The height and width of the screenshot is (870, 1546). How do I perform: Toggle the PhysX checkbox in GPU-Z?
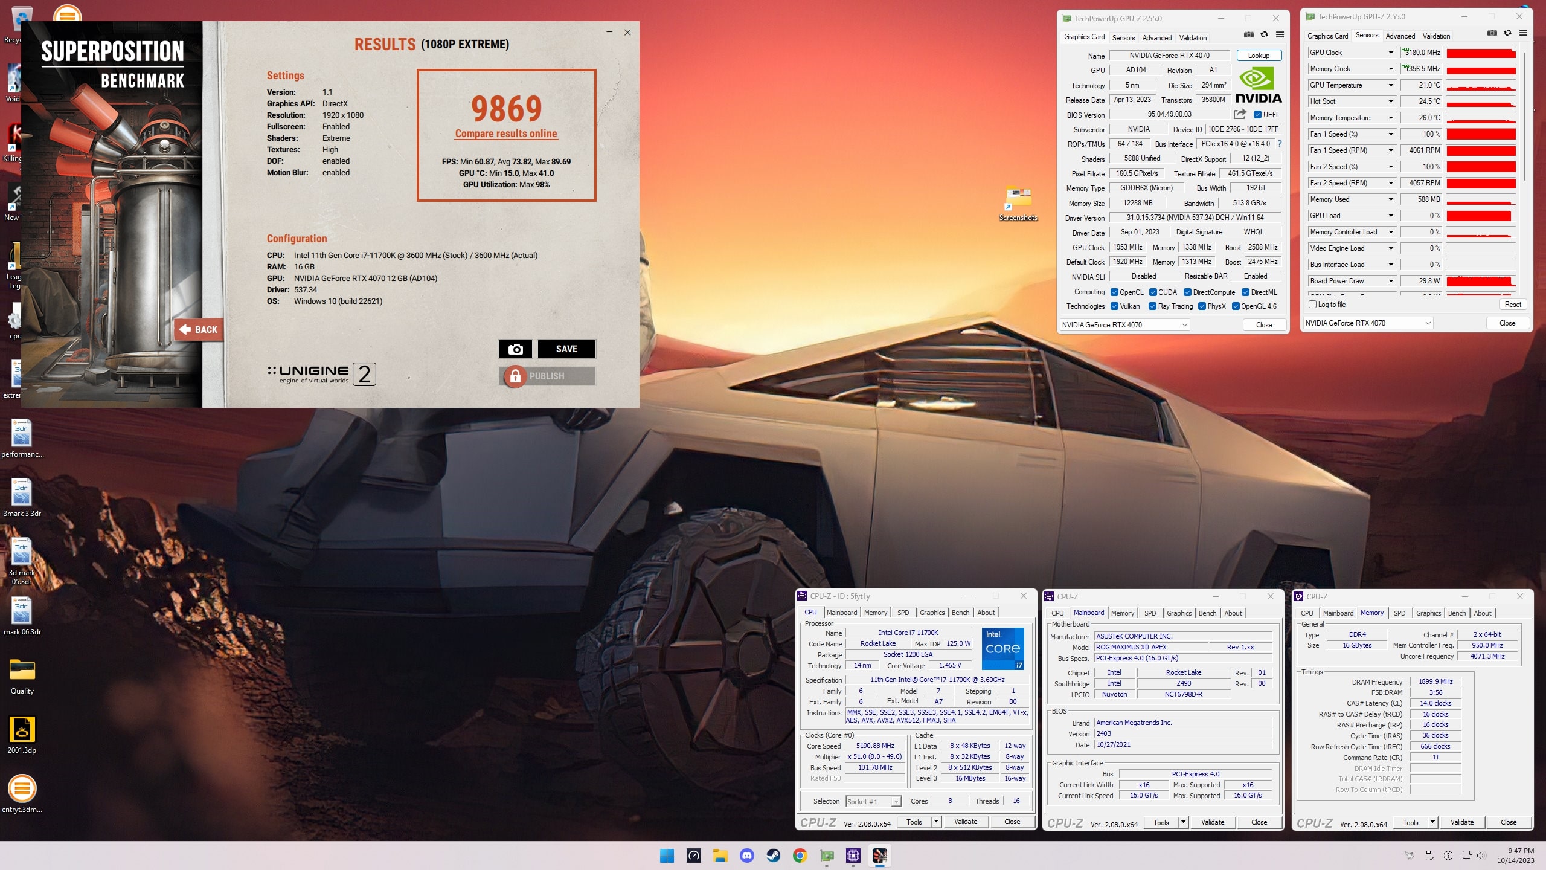pyautogui.click(x=1202, y=306)
